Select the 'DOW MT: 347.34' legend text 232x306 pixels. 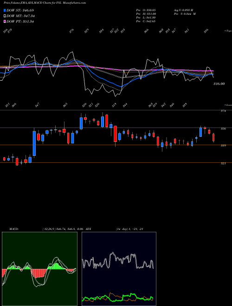[20, 16]
